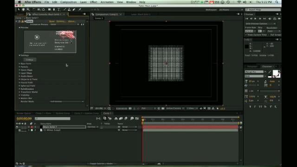Toggle the Full Screen checkbox in Preview panel
Viewport: 297px width, 167px height.
269,35
